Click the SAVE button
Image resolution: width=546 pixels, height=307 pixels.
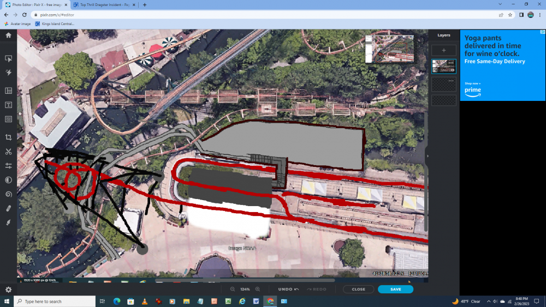395,290
